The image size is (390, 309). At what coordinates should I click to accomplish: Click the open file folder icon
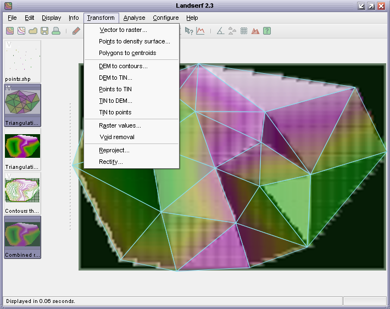33,31
